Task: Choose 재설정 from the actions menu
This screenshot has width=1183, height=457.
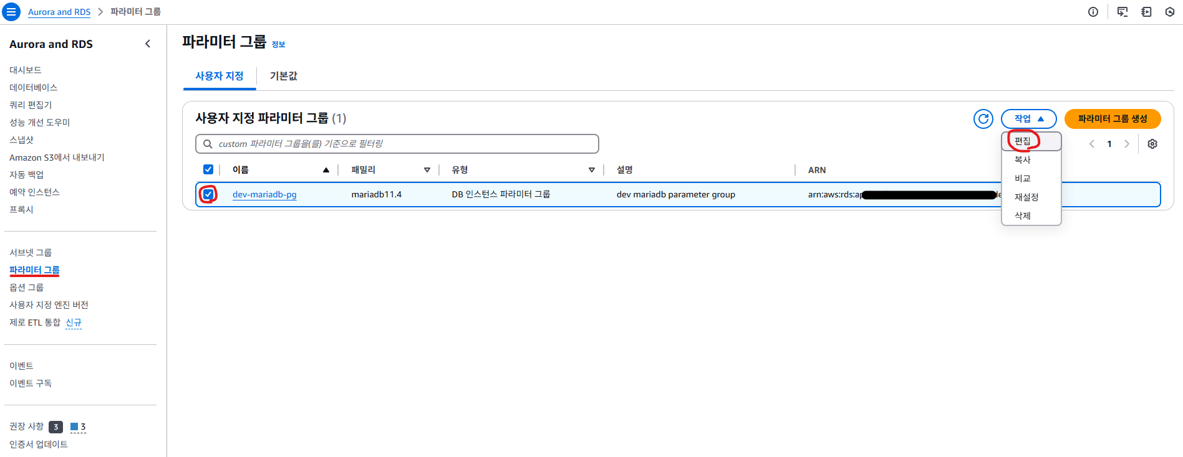Action: (x=1031, y=197)
